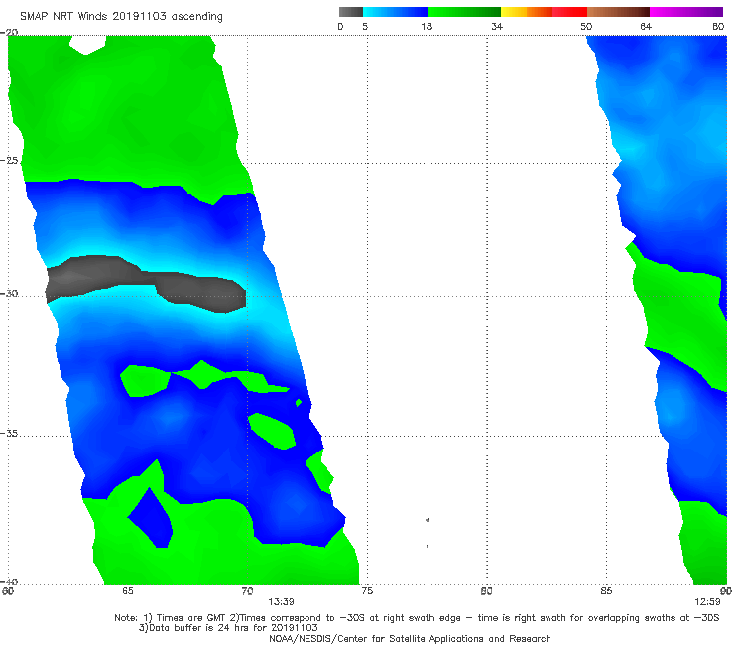Screen dimensions: 734x645
Task: Pick the magenta-purple 64-80 colorbar segment
Action: [x=686, y=12]
